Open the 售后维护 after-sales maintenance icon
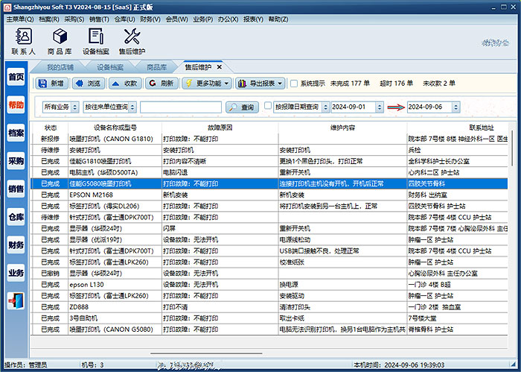Screen dimensions: 521x372 click(132, 41)
